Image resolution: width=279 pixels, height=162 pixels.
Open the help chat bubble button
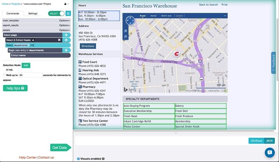[270, 152]
